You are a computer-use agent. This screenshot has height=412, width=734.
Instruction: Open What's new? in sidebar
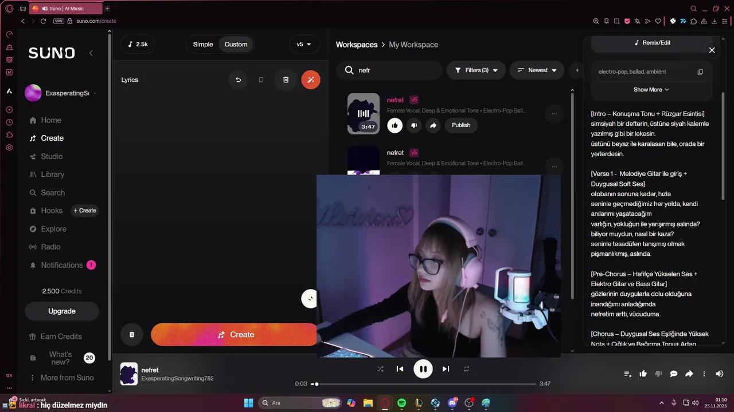[60, 358]
